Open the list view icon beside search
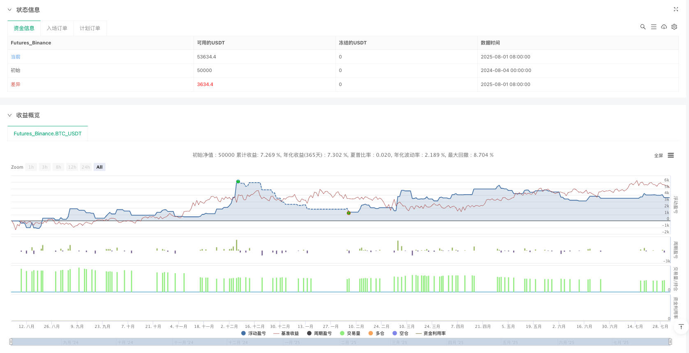This screenshot has height=353, width=689. 654,27
